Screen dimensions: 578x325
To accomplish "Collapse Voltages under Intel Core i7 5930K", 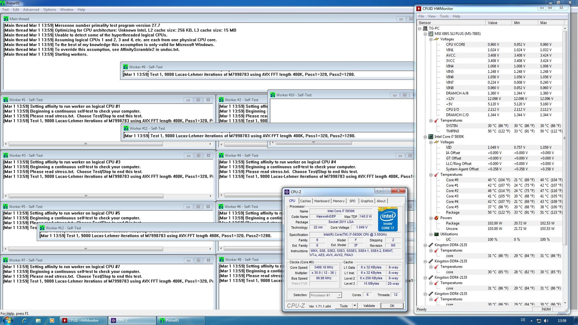I will click(431, 142).
